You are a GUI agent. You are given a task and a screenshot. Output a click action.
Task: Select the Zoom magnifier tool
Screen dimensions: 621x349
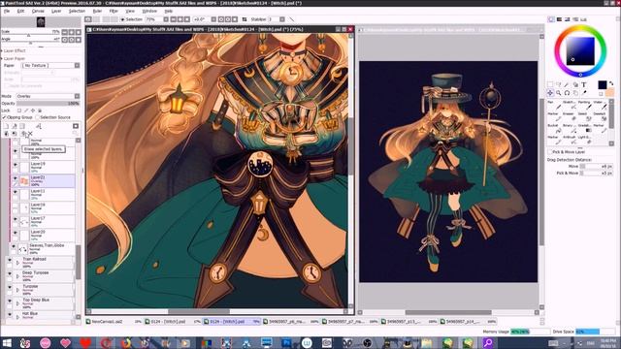pyautogui.click(x=559, y=93)
